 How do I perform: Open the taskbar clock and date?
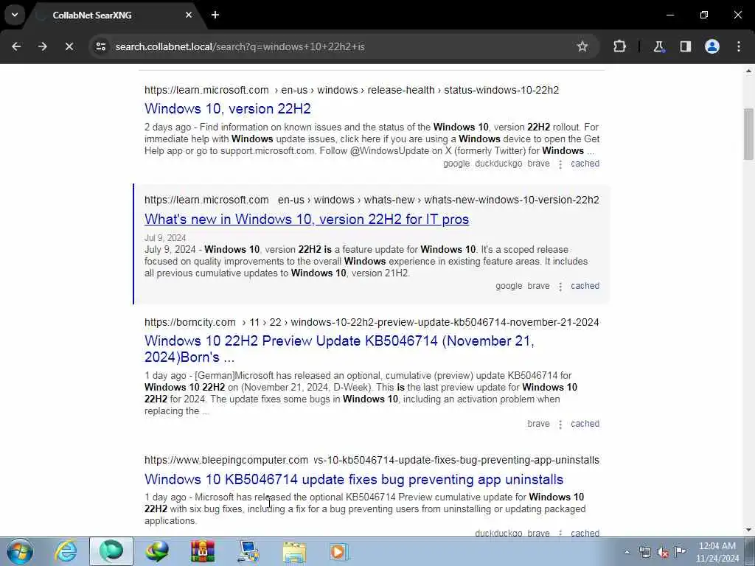coord(717,552)
